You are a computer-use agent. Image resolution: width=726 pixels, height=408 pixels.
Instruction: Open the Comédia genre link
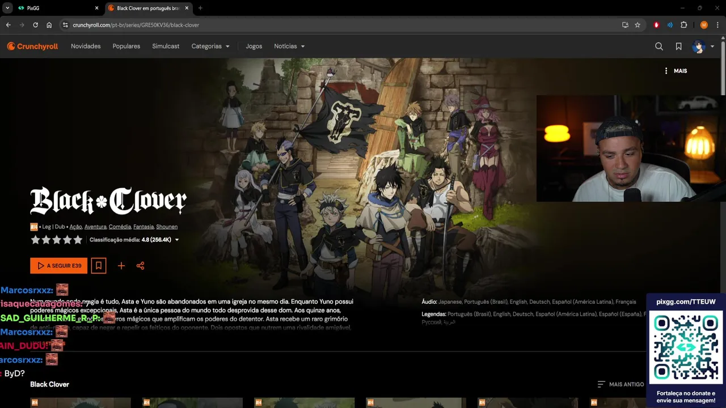point(120,227)
